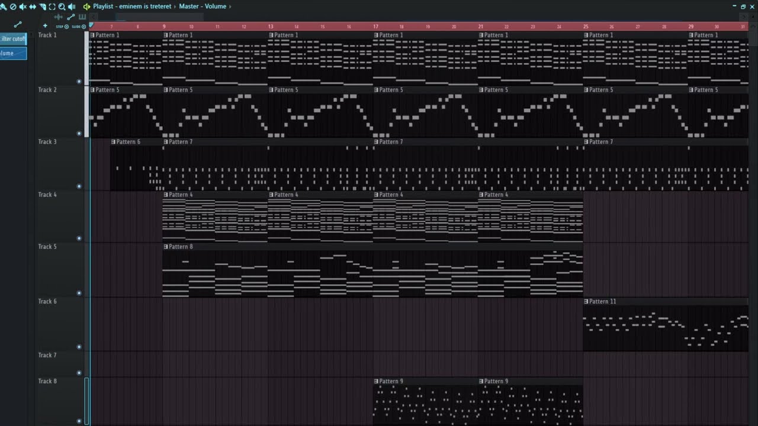Mute Track 3 with its round switch
Image resolution: width=758 pixels, height=426 pixels.
[79, 186]
